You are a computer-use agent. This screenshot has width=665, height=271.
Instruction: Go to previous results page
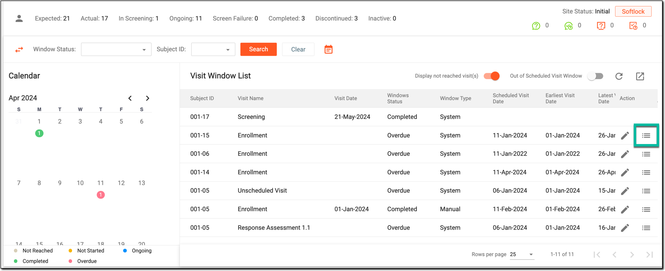[614, 255]
